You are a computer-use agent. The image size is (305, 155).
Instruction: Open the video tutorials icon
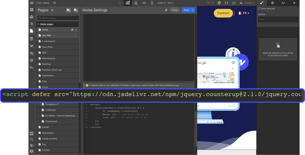pyautogui.click(x=32, y=145)
